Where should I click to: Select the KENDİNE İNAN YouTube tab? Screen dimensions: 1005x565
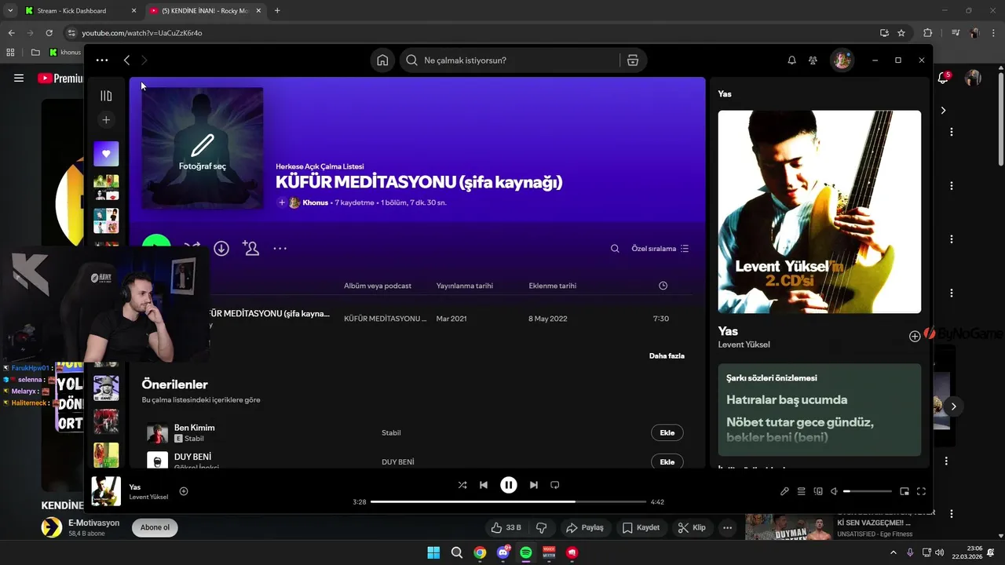[x=204, y=11]
